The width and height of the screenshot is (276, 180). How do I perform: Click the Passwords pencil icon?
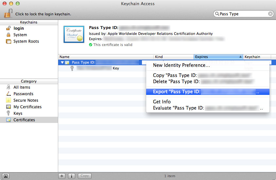pos(9,94)
